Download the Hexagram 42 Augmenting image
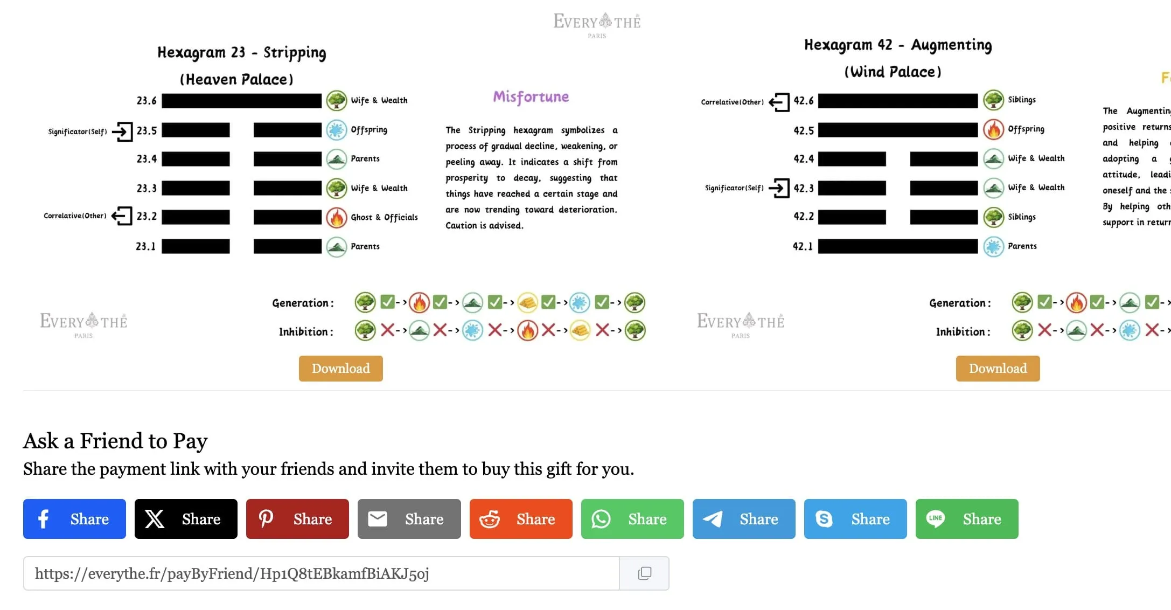Image resolution: width=1171 pixels, height=610 pixels. point(998,369)
